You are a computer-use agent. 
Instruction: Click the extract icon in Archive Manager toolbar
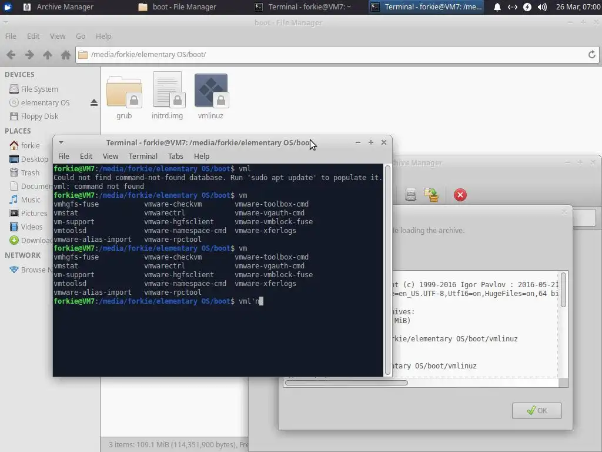[432, 195]
